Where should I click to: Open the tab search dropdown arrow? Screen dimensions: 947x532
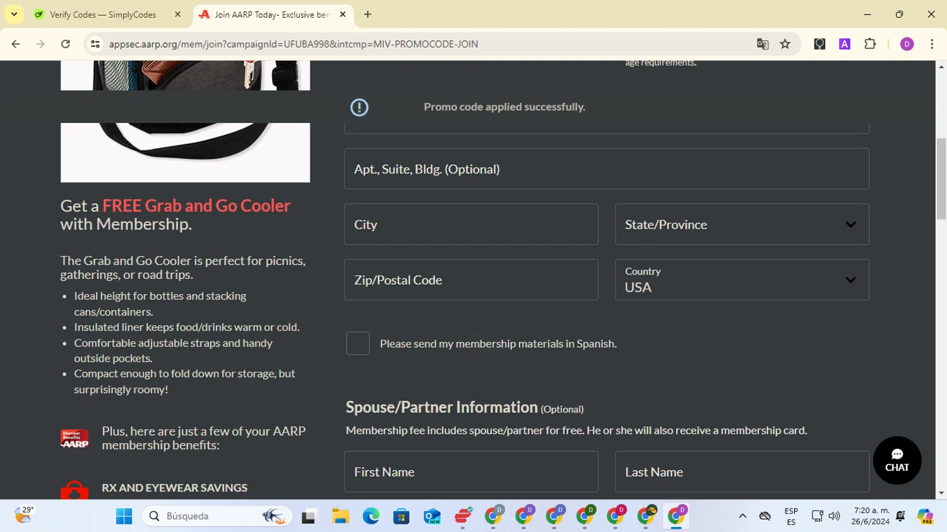(14, 14)
